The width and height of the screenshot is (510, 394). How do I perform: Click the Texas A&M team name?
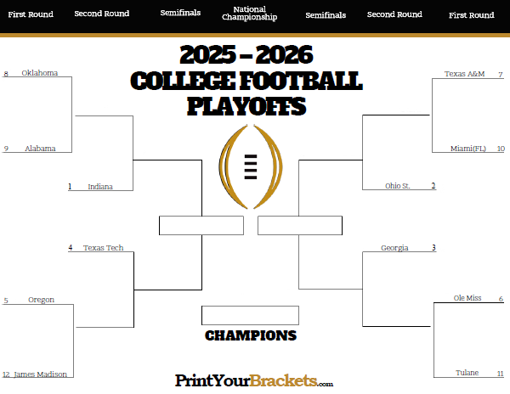(x=464, y=74)
